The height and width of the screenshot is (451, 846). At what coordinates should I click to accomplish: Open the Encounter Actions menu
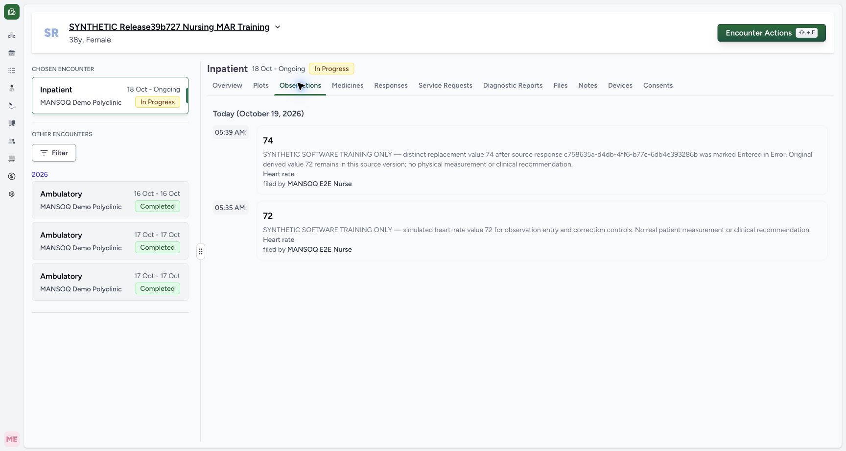[x=771, y=33]
